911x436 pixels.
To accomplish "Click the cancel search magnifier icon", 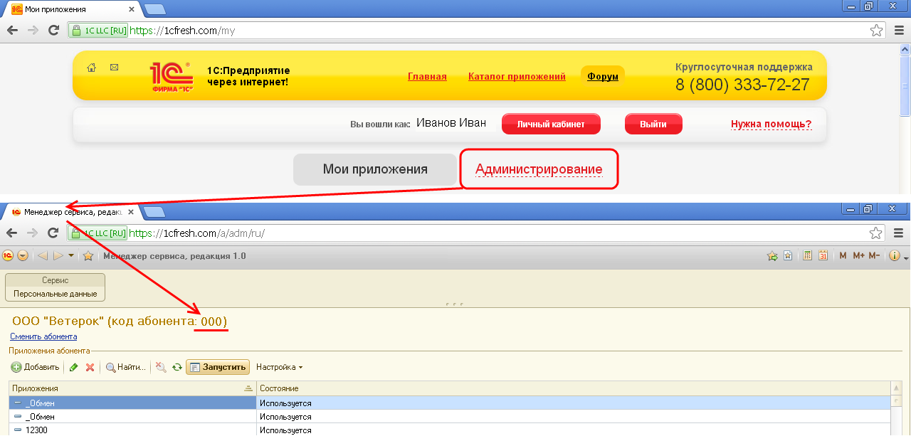I will coord(161,367).
